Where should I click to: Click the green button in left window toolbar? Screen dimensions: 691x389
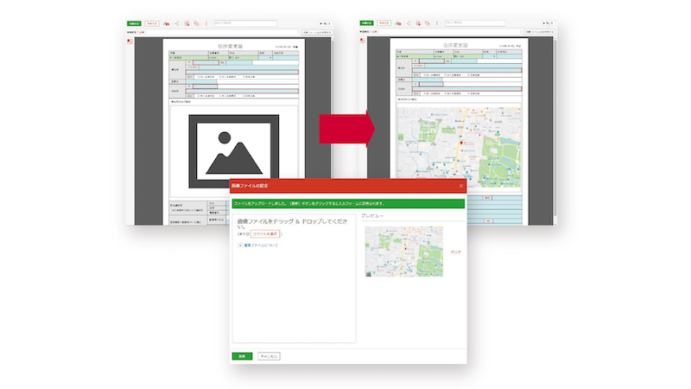(134, 24)
